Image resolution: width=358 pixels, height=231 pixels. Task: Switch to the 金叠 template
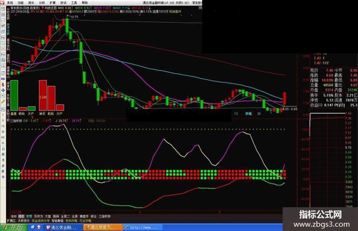[x=75, y=216]
